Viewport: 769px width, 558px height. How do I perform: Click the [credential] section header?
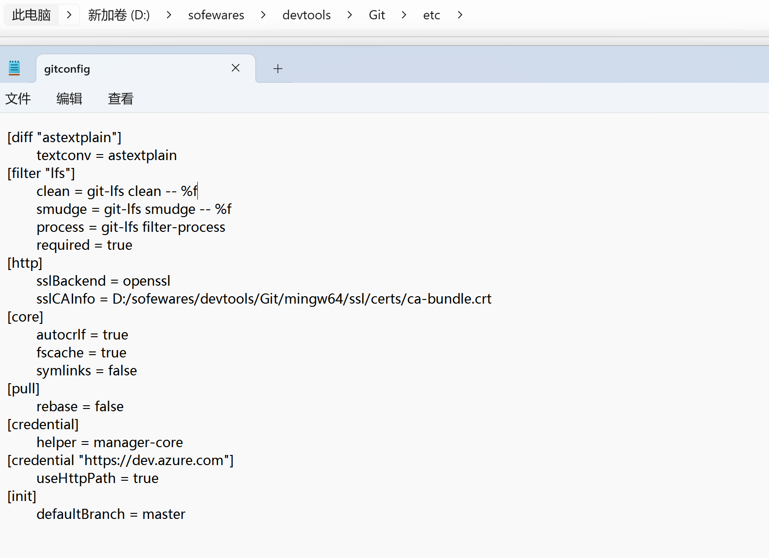[x=43, y=424]
